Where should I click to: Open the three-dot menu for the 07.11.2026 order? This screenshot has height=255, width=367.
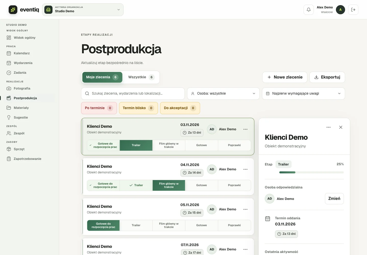tap(245, 249)
